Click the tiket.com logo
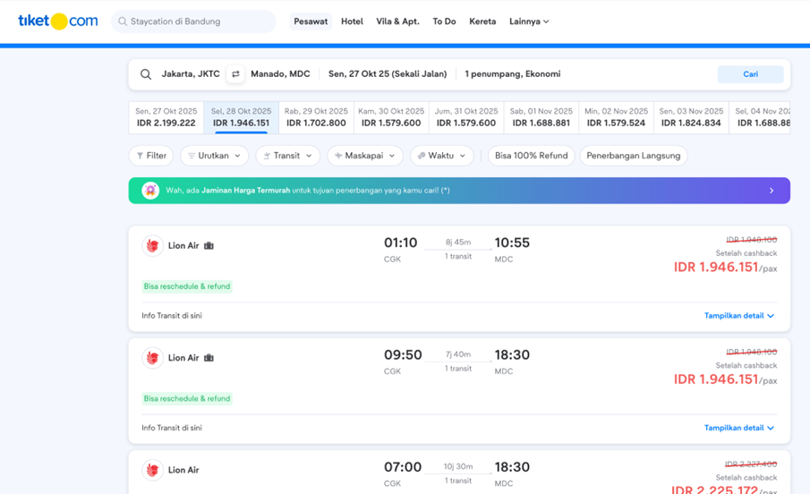The height and width of the screenshot is (494, 810). [57, 21]
